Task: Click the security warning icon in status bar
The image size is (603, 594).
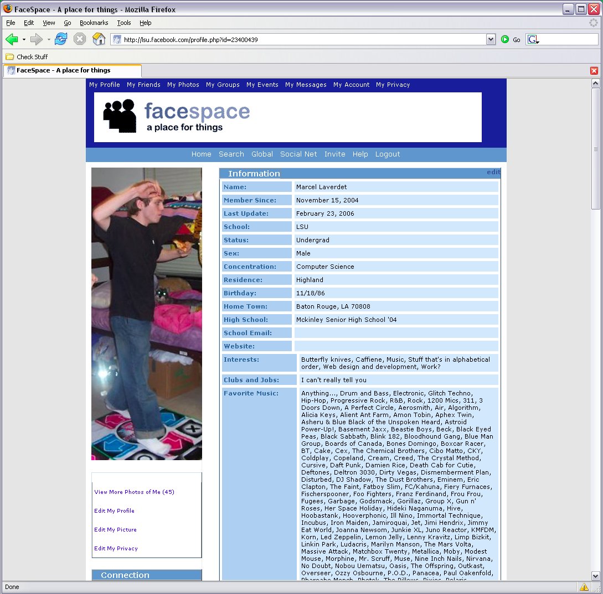Action: pos(584,587)
